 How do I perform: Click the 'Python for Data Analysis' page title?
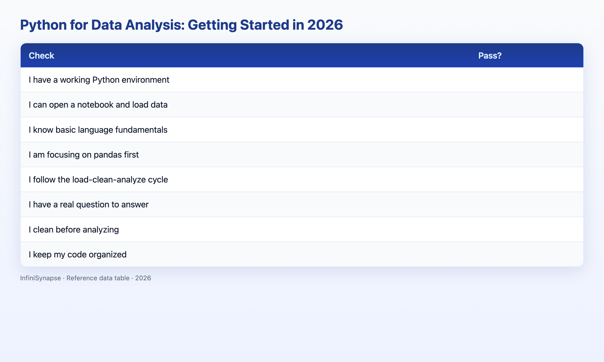[181, 25]
